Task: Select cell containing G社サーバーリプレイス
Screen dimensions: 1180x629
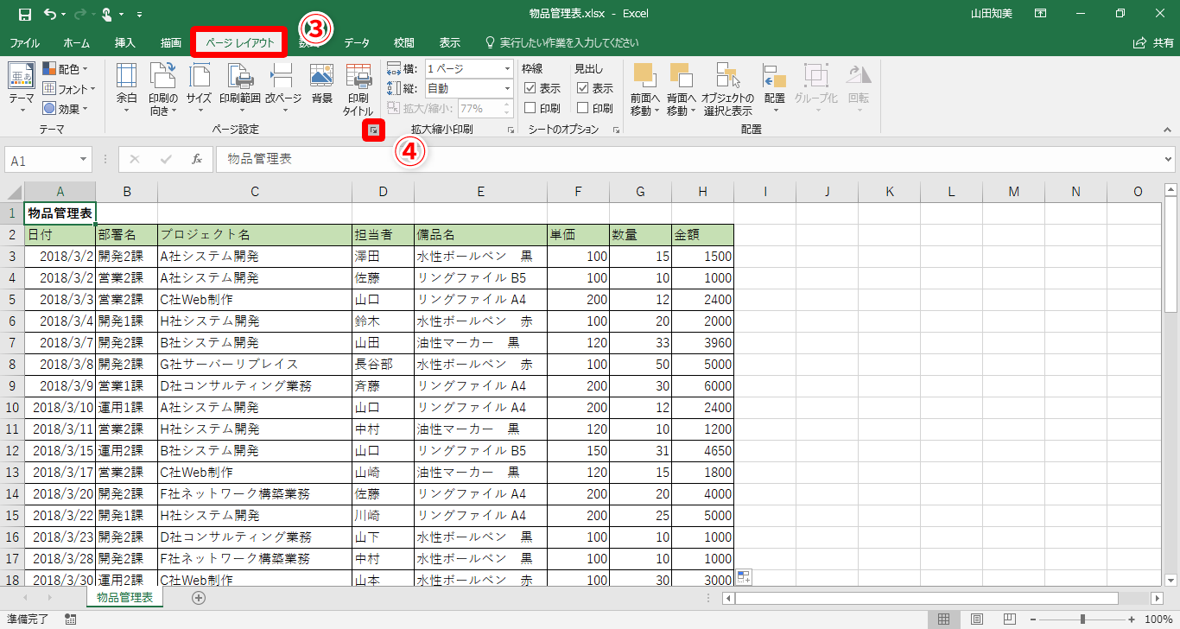Action: (255, 364)
